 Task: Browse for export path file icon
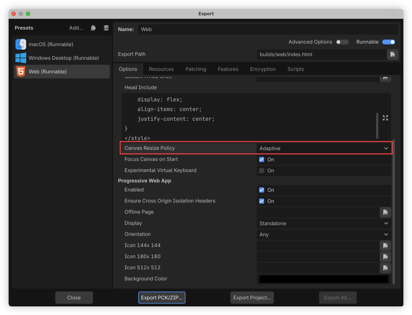393,55
